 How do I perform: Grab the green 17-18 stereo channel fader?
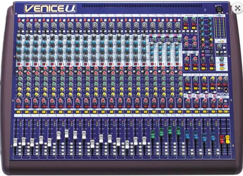tap(153, 134)
